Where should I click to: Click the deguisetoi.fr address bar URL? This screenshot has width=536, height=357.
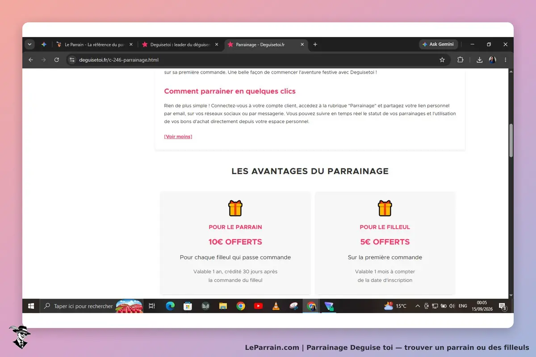point(119,60)
